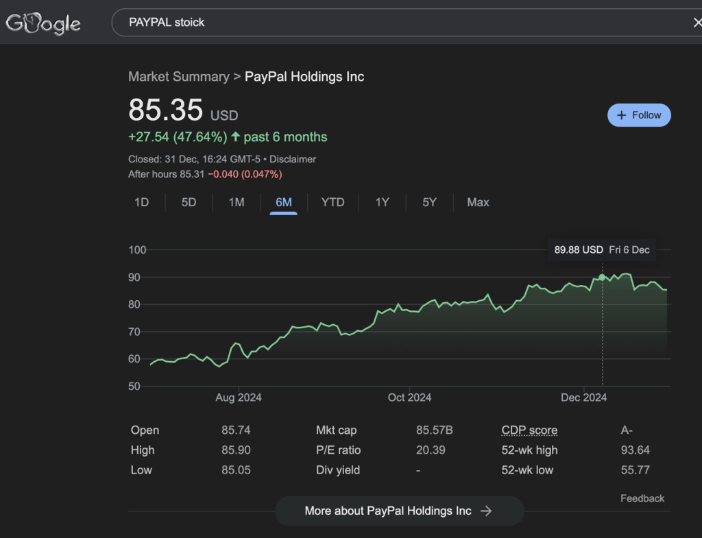Viewport: 702px width, 538px height.
Task: Select the 1M chart range
Action: [x=237, y=202]
